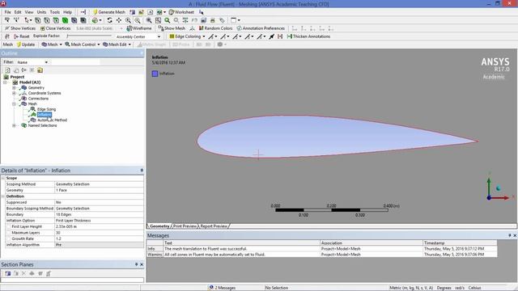The image size is (518, 291).
Task: Click the black arrow annotation icon
Action: click(x=272, y=36)
